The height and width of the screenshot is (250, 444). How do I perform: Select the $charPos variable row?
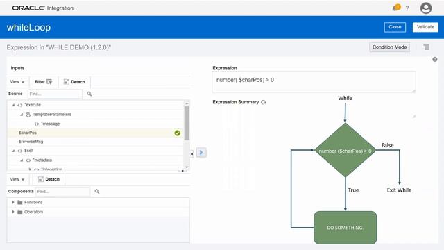[95, 133]
